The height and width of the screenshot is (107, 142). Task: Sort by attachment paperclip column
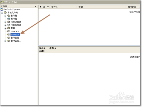coord(44,7)
